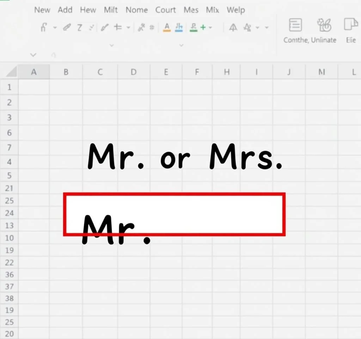Select the brush formatting tool icon
Screen dimensions: 361x339
[x=105, y=27]
